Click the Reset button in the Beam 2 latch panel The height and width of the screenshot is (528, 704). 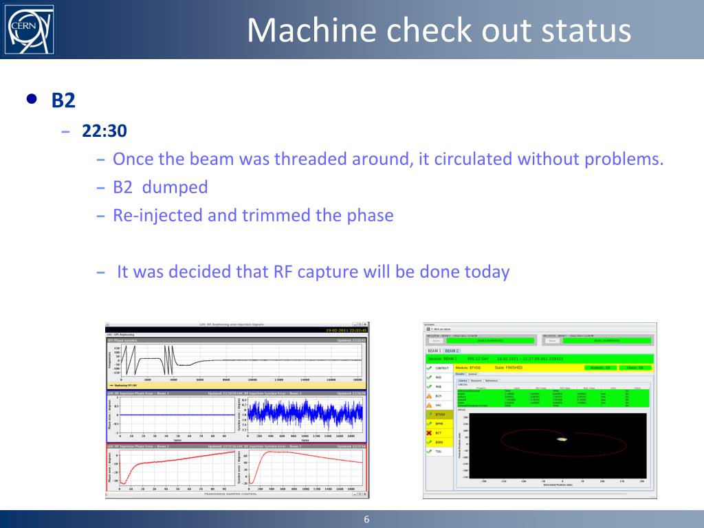tap(552, 341)
